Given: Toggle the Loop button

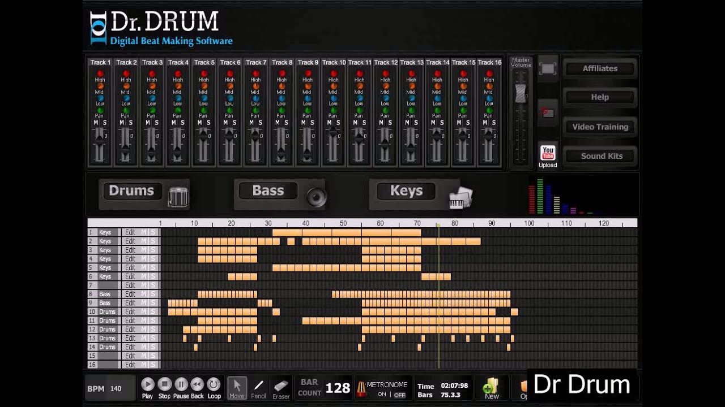Looking at the screenshot, I should tap(214, 384).
